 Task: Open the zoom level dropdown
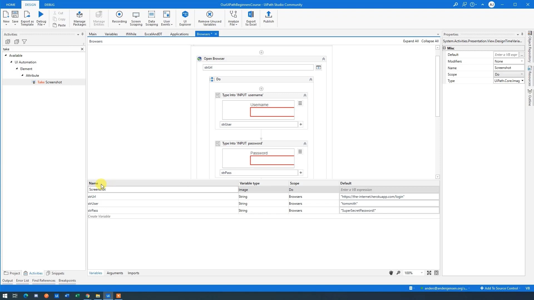422,273
